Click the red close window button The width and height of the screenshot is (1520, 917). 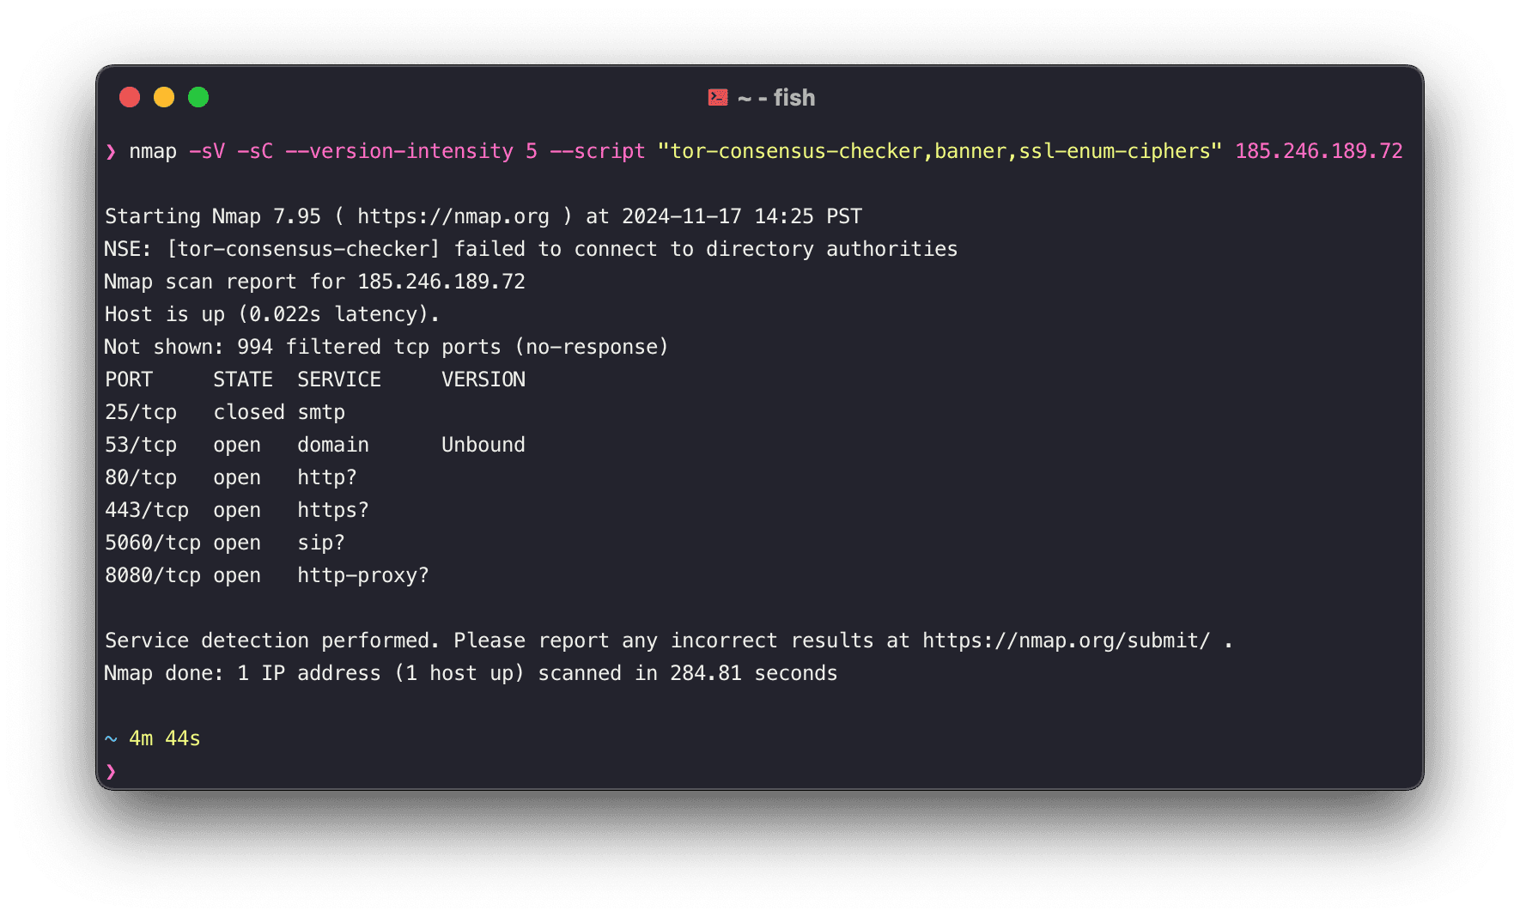click(130, 97)
